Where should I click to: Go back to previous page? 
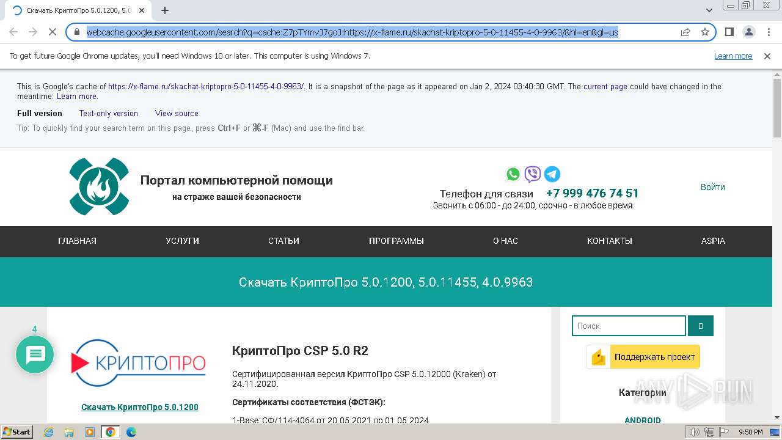pos(13,32)
